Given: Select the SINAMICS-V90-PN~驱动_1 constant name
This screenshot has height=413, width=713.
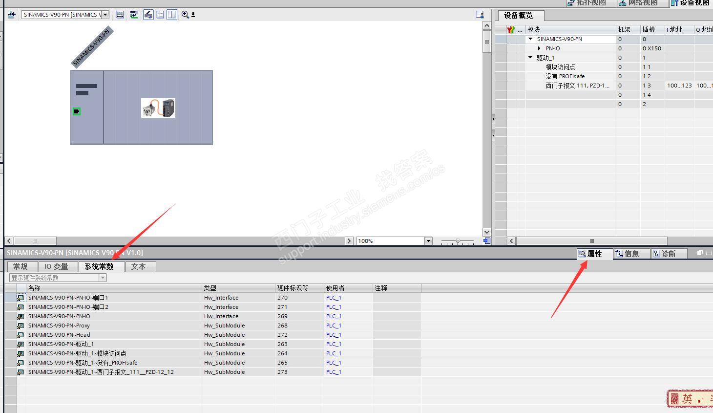Looking at the screenshot, I should pyautogui.click(x=61, y=344).
